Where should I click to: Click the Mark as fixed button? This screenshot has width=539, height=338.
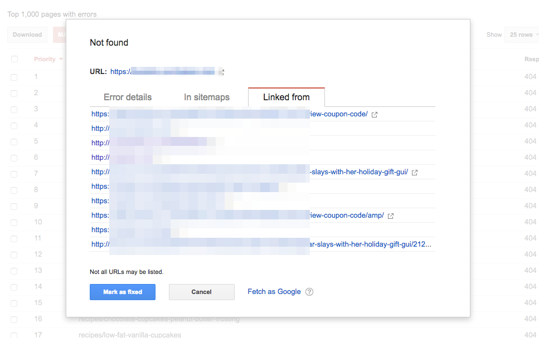pos(123,291)
